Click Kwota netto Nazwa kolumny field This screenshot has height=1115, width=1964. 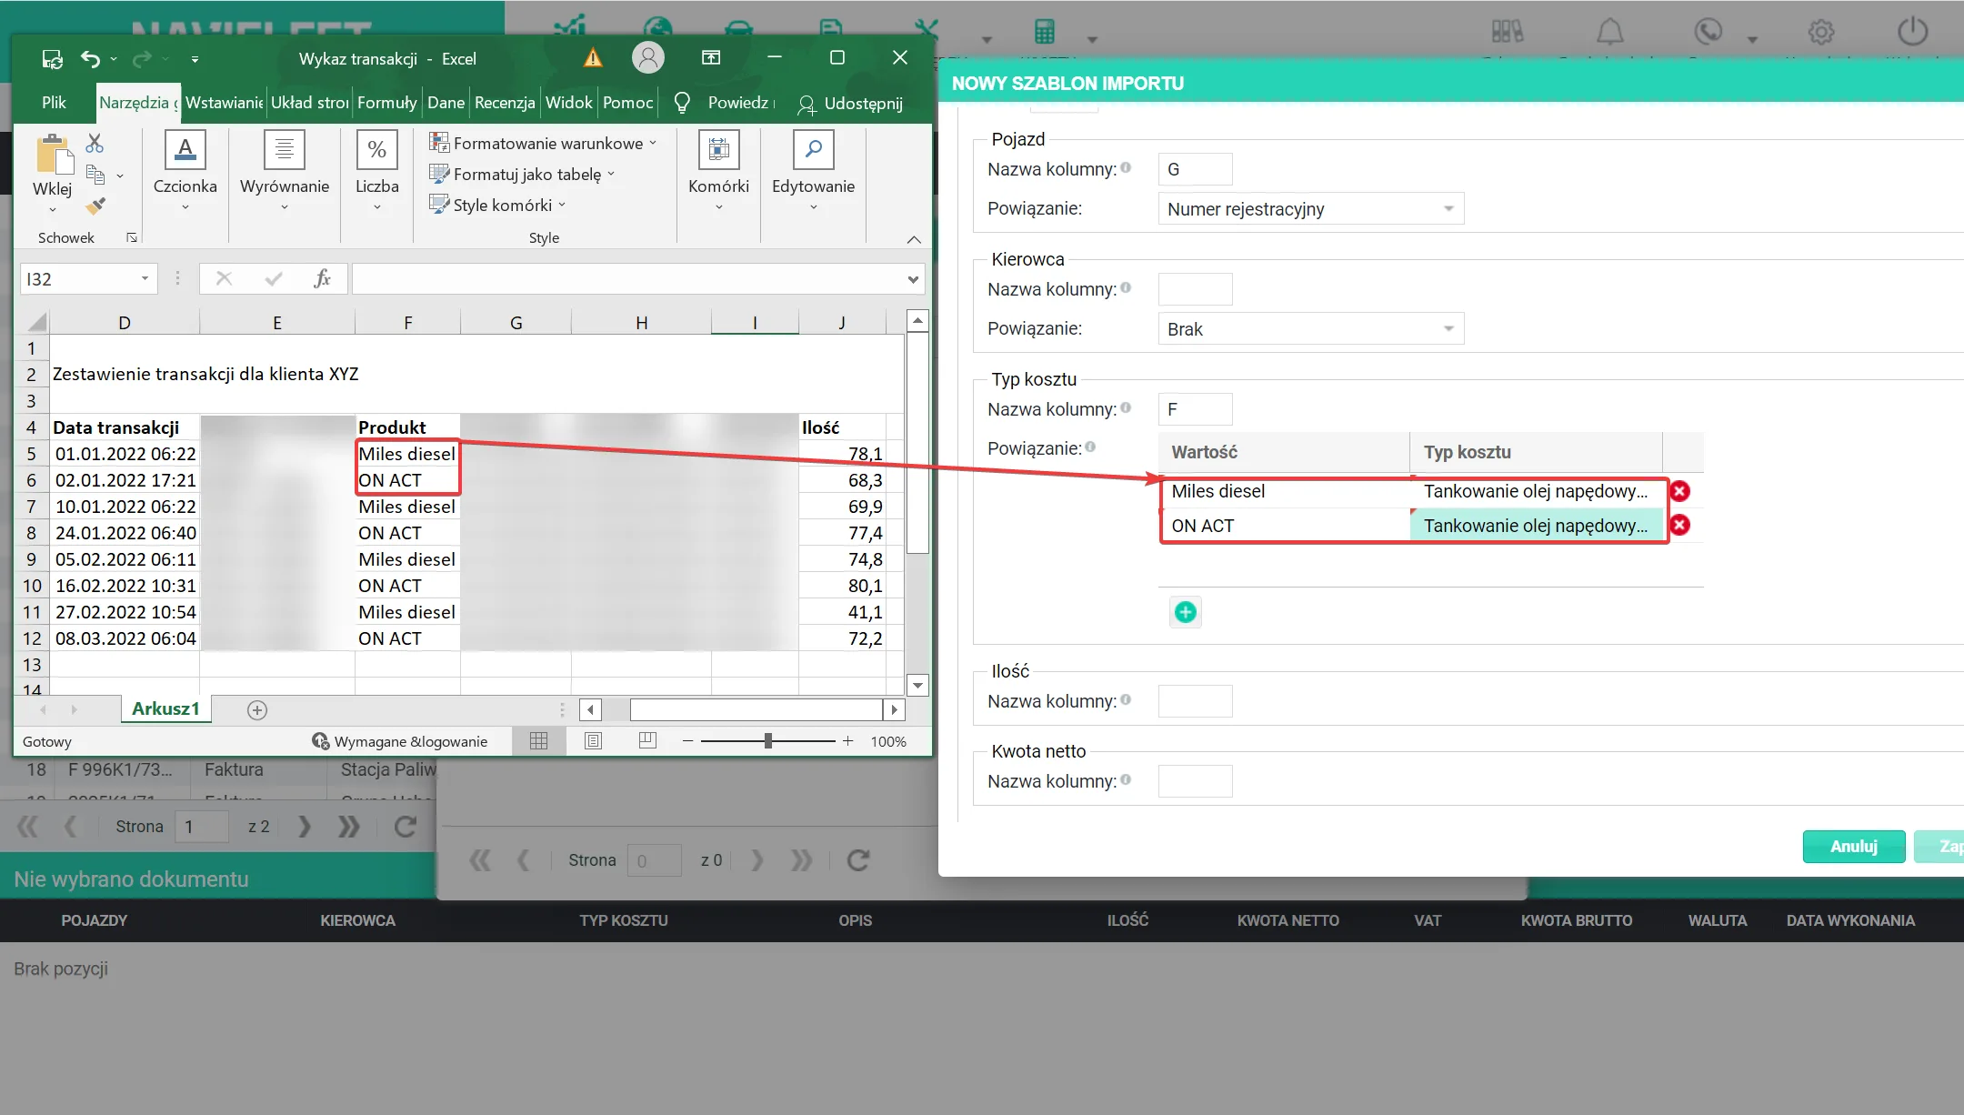(1195, 781)
